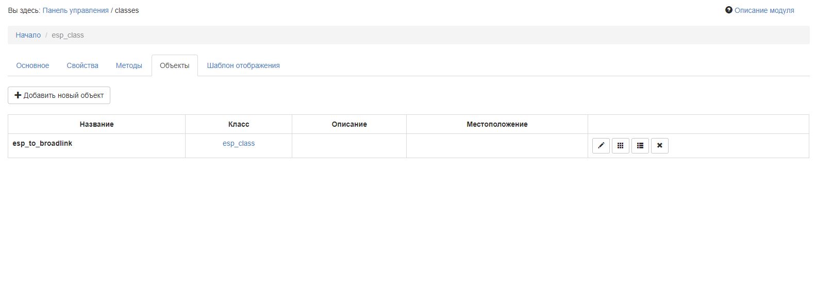Click the Класс column header
The width and height of the screenshot is (816, 290).
tap(239, 124)
